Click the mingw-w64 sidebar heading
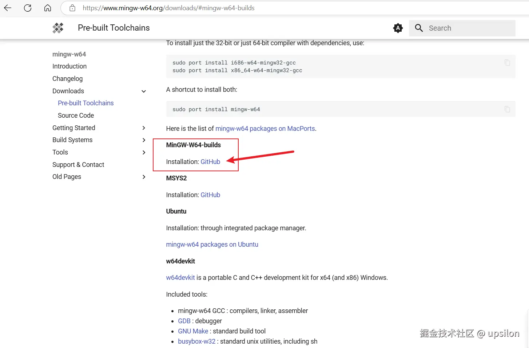The image size is (529, 348). [69, 54]
